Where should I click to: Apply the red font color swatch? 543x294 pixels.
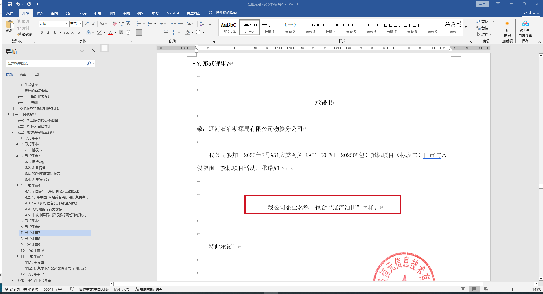110,32
